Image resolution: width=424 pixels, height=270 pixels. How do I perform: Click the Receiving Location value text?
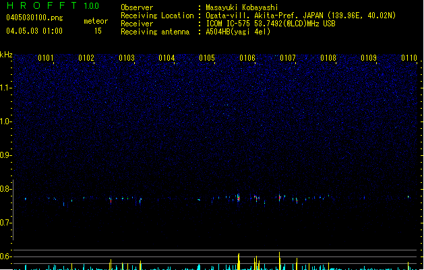point(301,16)
